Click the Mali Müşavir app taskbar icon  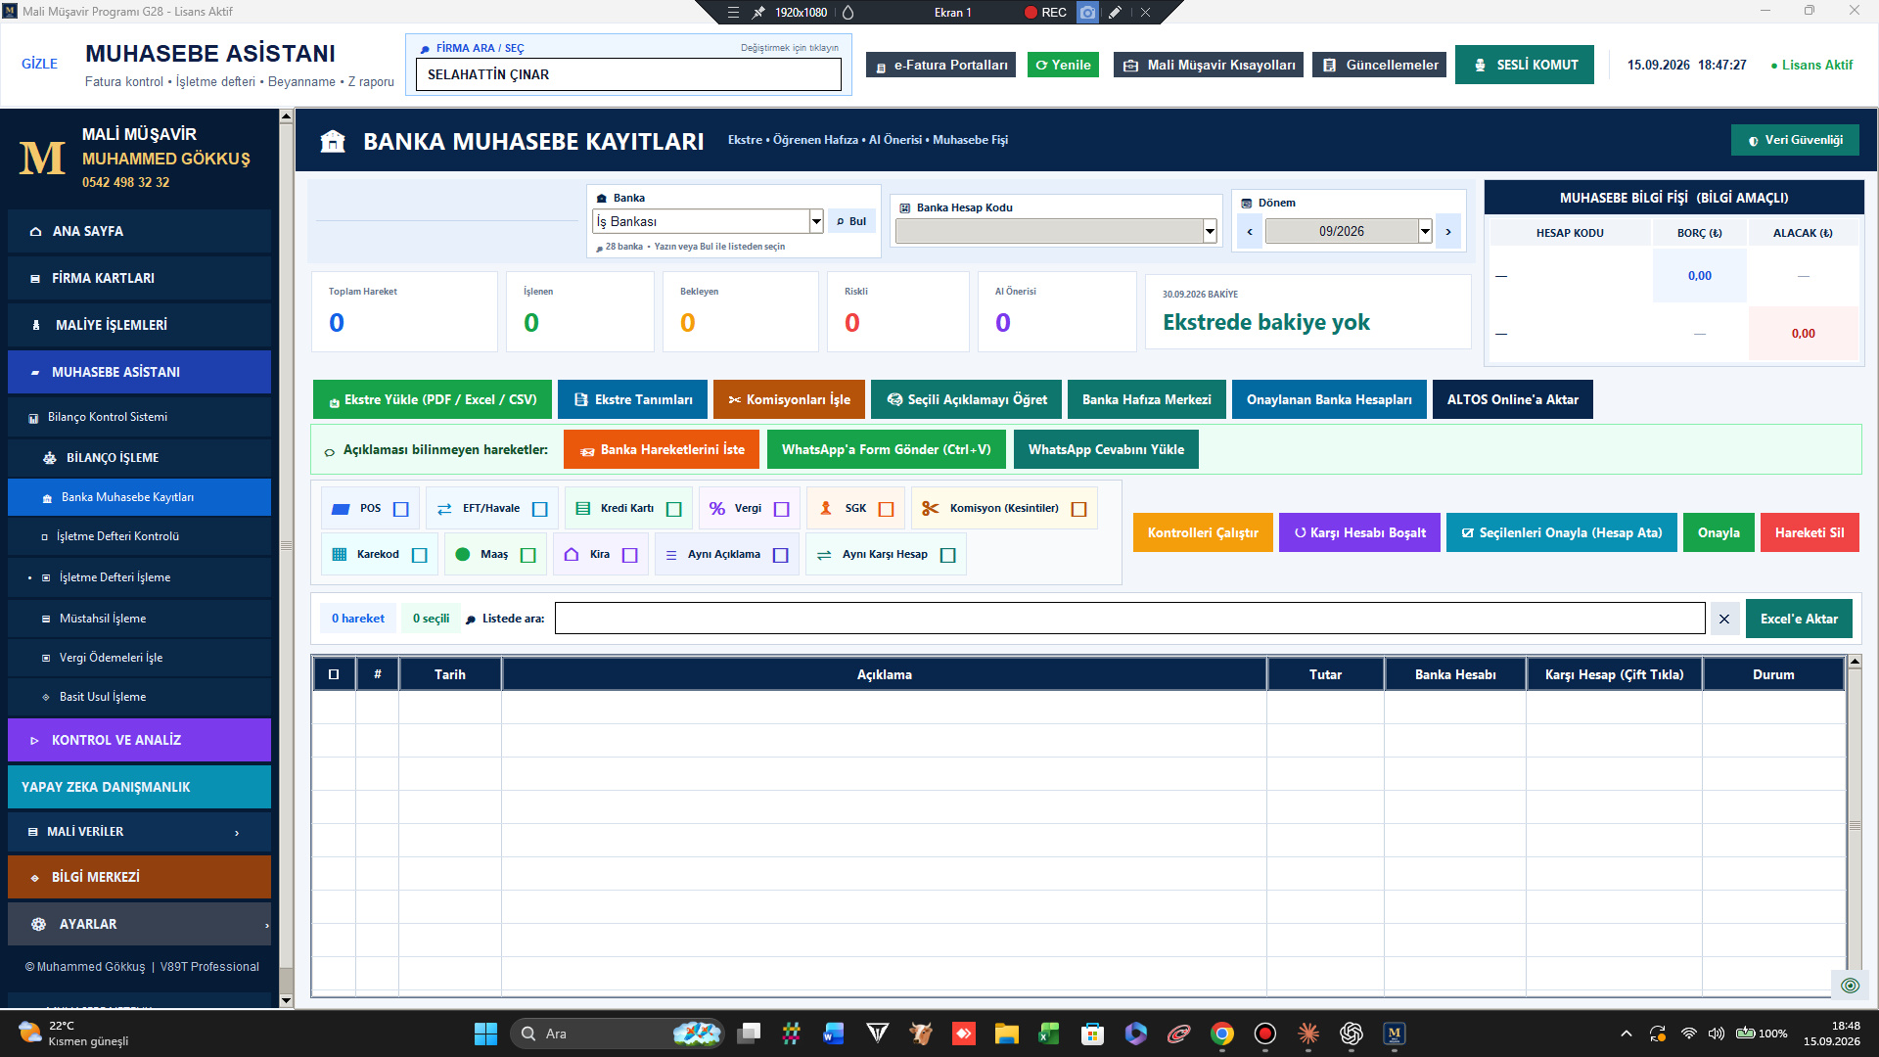click(1394, 1034)
